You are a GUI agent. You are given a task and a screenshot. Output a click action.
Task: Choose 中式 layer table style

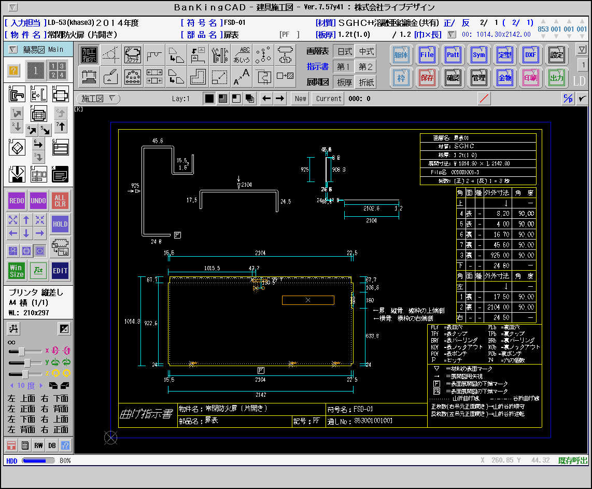tap(366, 51)
